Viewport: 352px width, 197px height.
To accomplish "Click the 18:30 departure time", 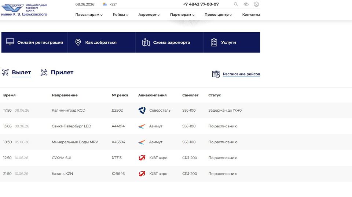I will 7,142.
